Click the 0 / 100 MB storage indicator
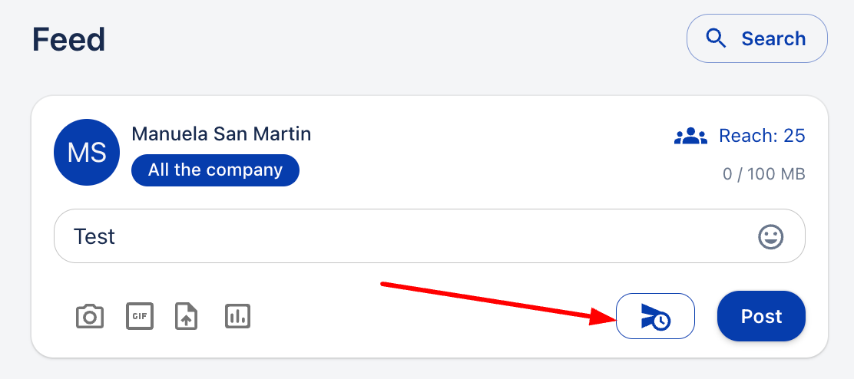This screenshot has width=854, height=379. point(763,174)
